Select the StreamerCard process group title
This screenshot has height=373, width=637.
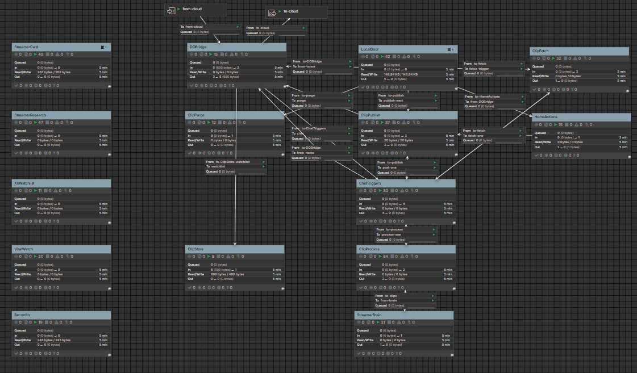coord(26,48)
